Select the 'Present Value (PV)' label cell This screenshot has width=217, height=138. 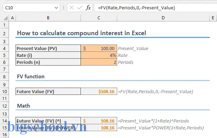point(48,48)
